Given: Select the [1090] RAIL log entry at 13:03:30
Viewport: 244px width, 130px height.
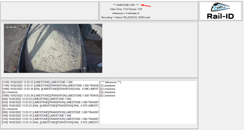Looking at the screenshot, I should (50, 89).
